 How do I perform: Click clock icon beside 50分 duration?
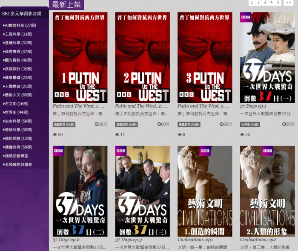pyautogui.click(x=284, y=124)
